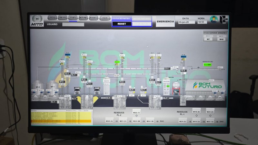Click down arrow below M18 (8)
The width and height of the screenshot is (258, 145).
(196, 116)
